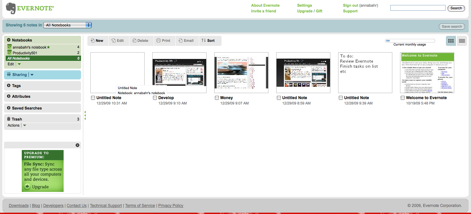
Task: Click the green Upgrade arrow button
Action: point(27,187)
